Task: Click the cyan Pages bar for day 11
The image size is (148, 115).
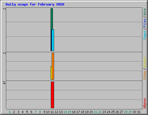Action: tap(53, 40)
